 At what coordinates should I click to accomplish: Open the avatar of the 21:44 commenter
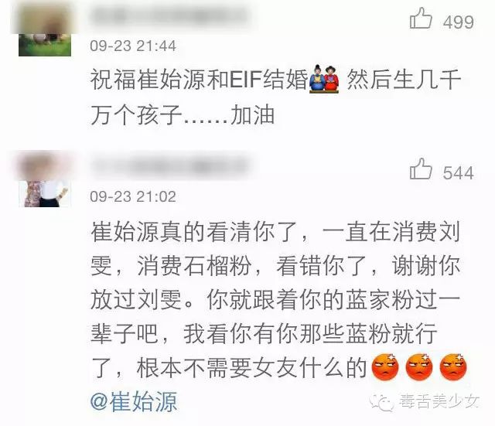(45, 30)
